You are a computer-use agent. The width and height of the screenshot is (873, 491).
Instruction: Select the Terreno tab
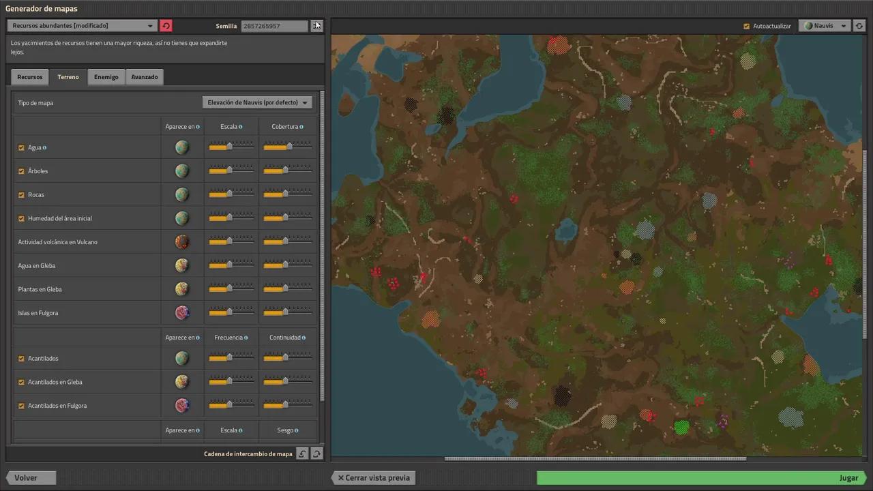point(68,77)
